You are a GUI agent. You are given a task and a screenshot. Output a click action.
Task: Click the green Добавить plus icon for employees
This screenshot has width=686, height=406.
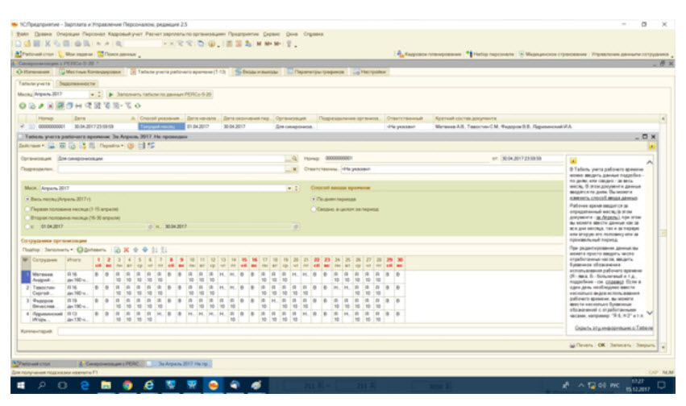(x=80, y=250)
